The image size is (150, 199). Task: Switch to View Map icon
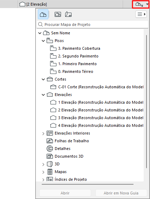point(58,14)
